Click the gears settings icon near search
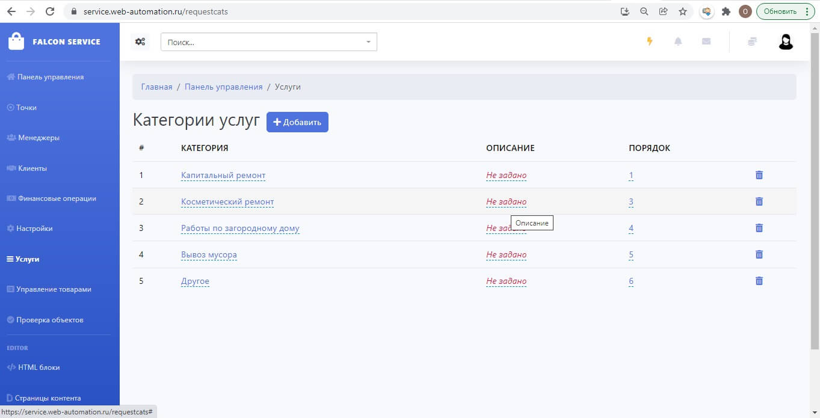Screen dimensions: 820x418 coord(140,41)
